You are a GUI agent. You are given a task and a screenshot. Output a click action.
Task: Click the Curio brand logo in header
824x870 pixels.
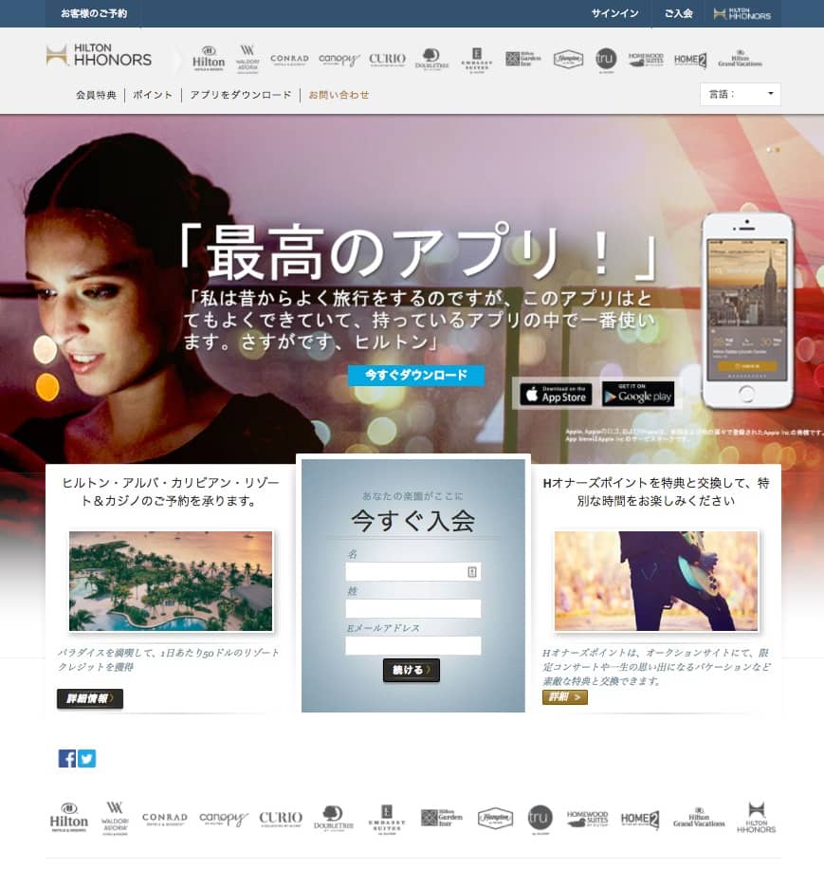[387, 59]
